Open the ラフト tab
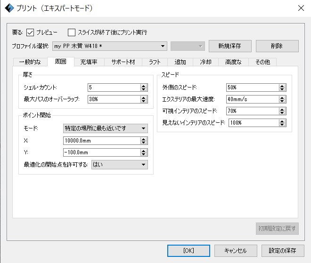The image size is (311, 263). click(155, 62)
